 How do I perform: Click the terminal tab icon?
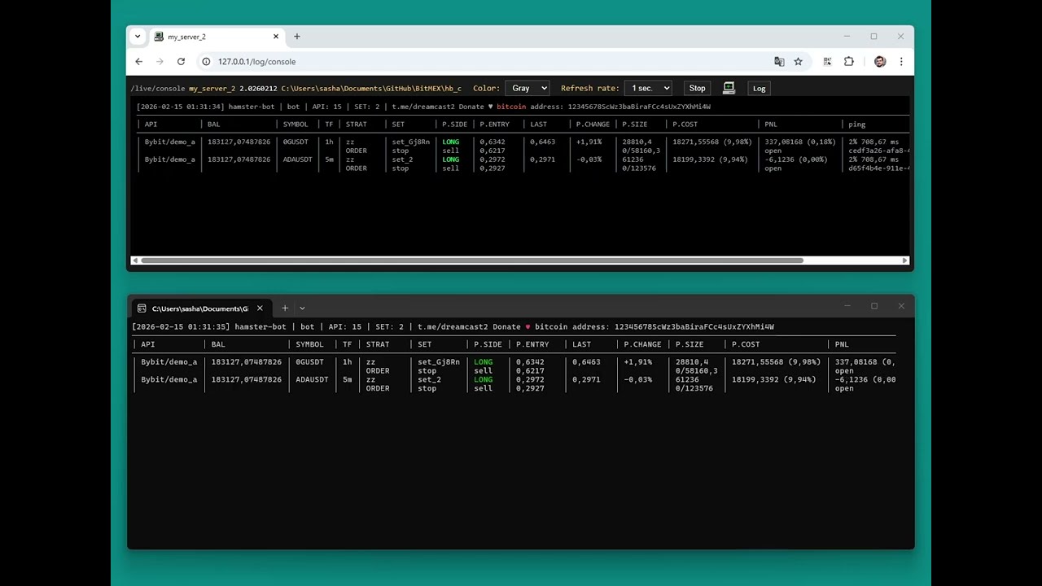pos(142,308)
